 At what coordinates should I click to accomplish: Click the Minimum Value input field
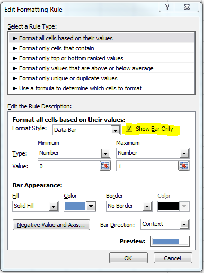coord(69,166)
